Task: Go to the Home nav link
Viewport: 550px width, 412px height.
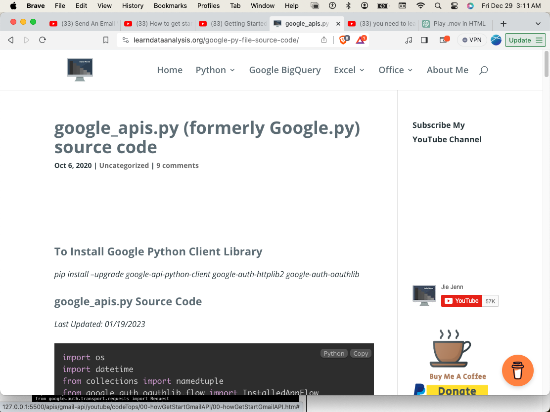Action: pyautogui.click(x=170, y=70)
